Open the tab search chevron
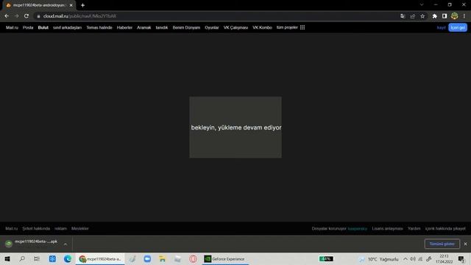 coord(422,5)
